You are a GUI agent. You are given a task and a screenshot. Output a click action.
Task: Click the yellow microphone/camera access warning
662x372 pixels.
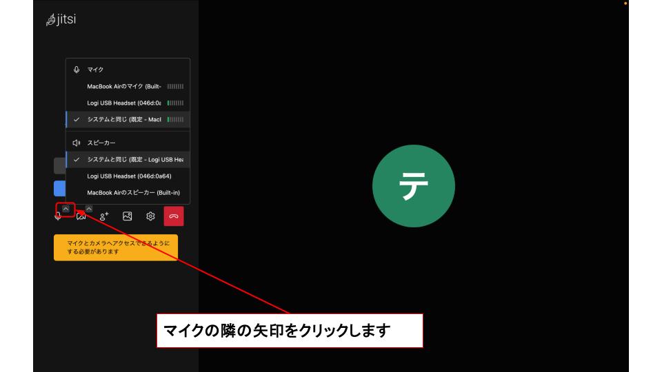115,247
